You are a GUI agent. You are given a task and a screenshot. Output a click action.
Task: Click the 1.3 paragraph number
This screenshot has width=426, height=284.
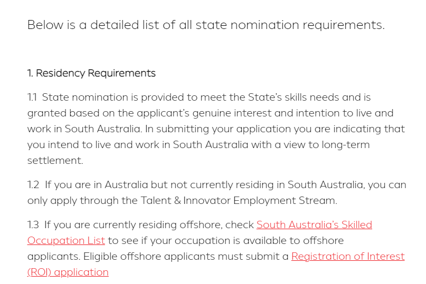33,225
